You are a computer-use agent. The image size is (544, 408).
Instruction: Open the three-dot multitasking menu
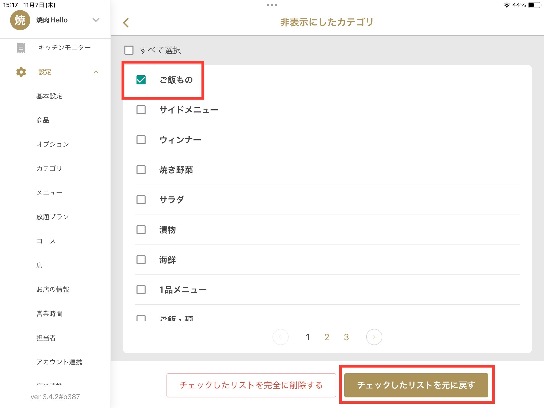[x=272, y=5]
